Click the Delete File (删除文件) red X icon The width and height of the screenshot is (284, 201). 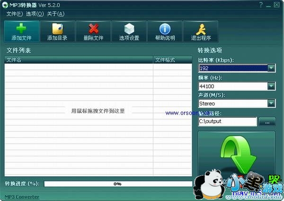93,29
